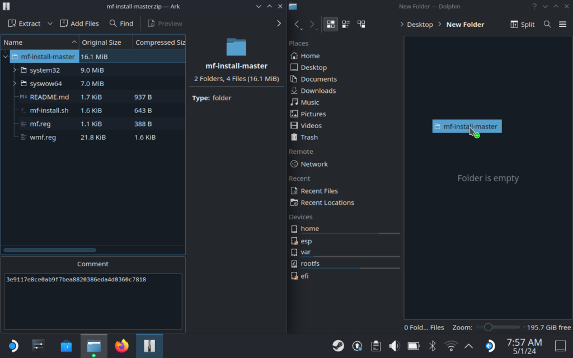Open Dolphin search
This screenshot has height=358, width=573.
547,24
